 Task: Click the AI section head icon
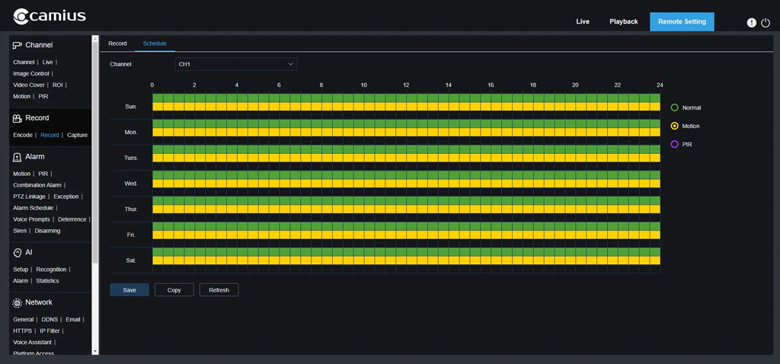[x=18, y=252]
